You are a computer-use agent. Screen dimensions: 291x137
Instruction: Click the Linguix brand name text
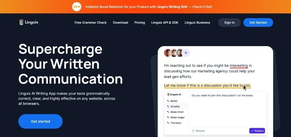(x=31, y=22)
